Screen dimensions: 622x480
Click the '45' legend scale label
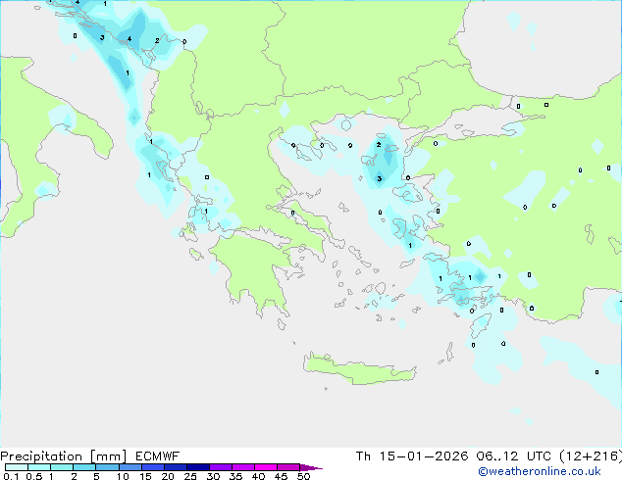pos(281,476)
